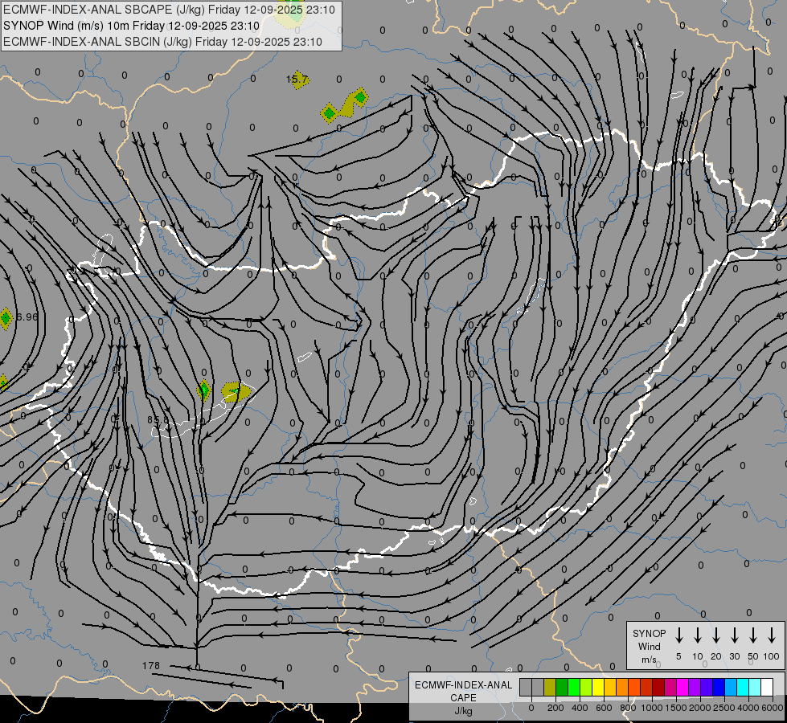Select the yellow CAPE legend swatch

click(598, 687)
